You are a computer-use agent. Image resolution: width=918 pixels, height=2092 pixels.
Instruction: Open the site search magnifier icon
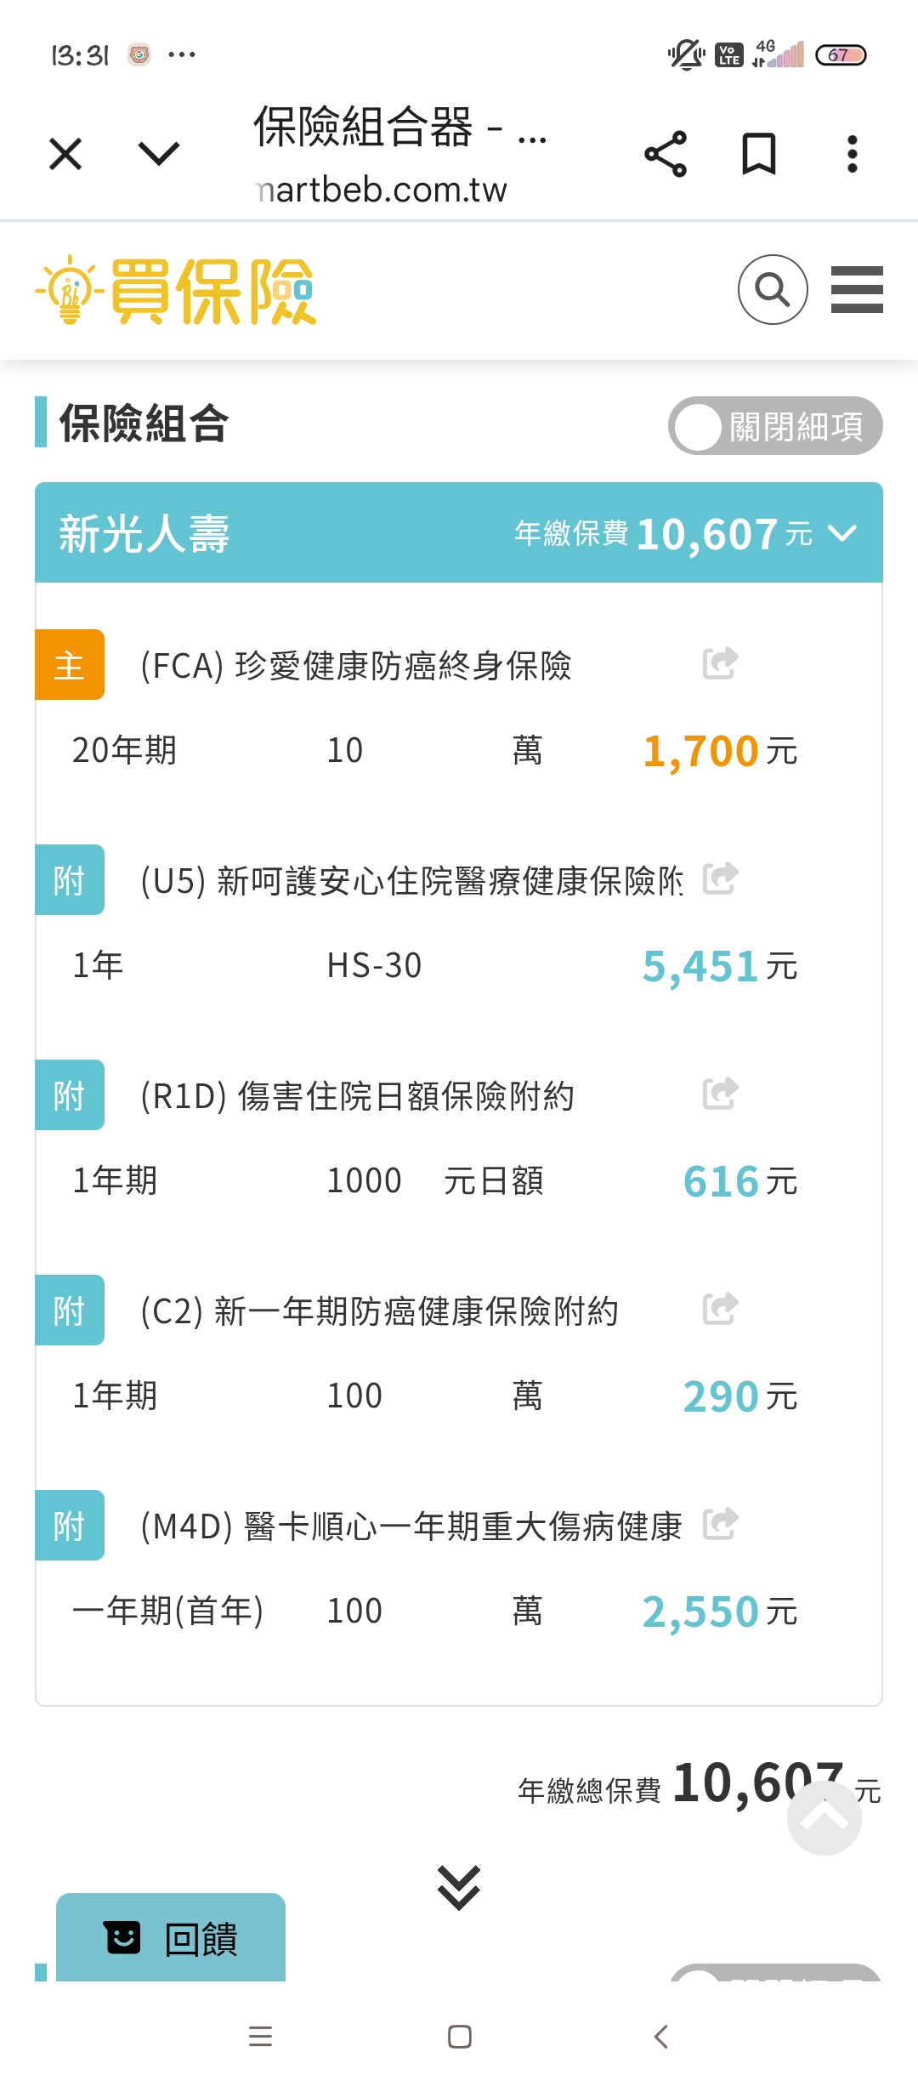pyautogui.click(x=772, y=289)
